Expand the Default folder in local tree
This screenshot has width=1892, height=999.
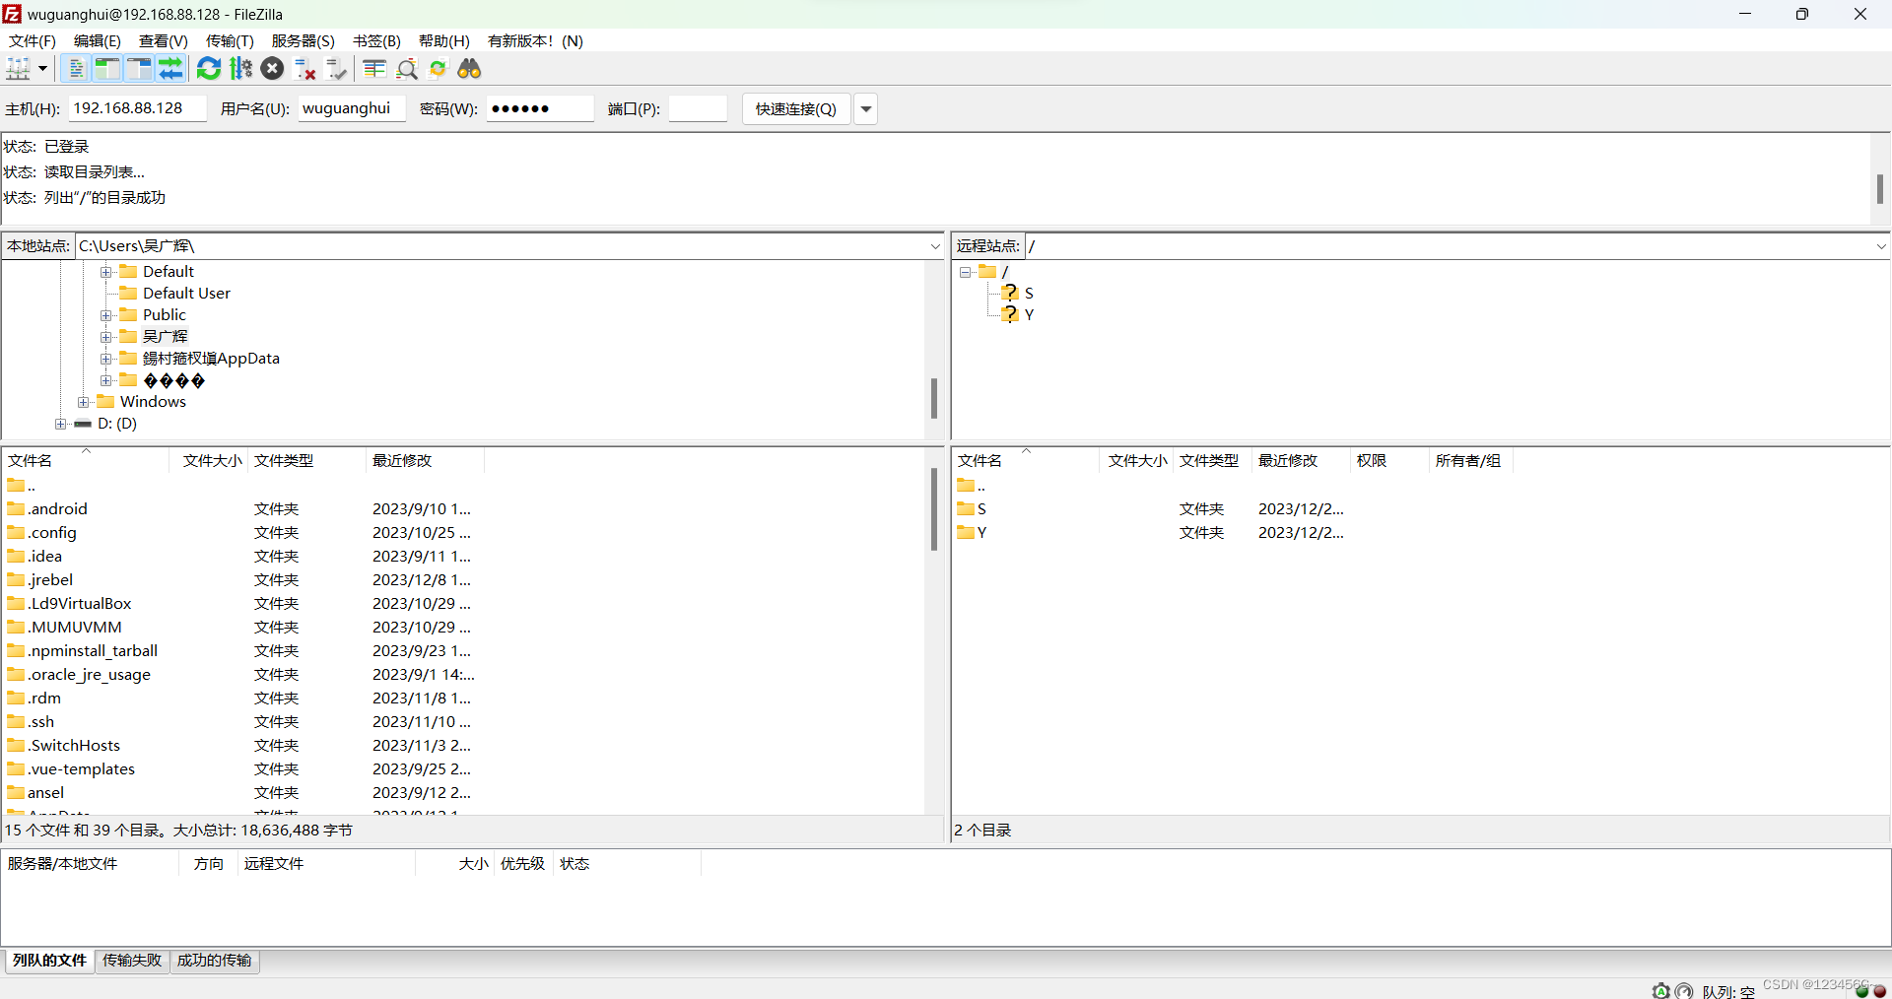pos(106,272)
